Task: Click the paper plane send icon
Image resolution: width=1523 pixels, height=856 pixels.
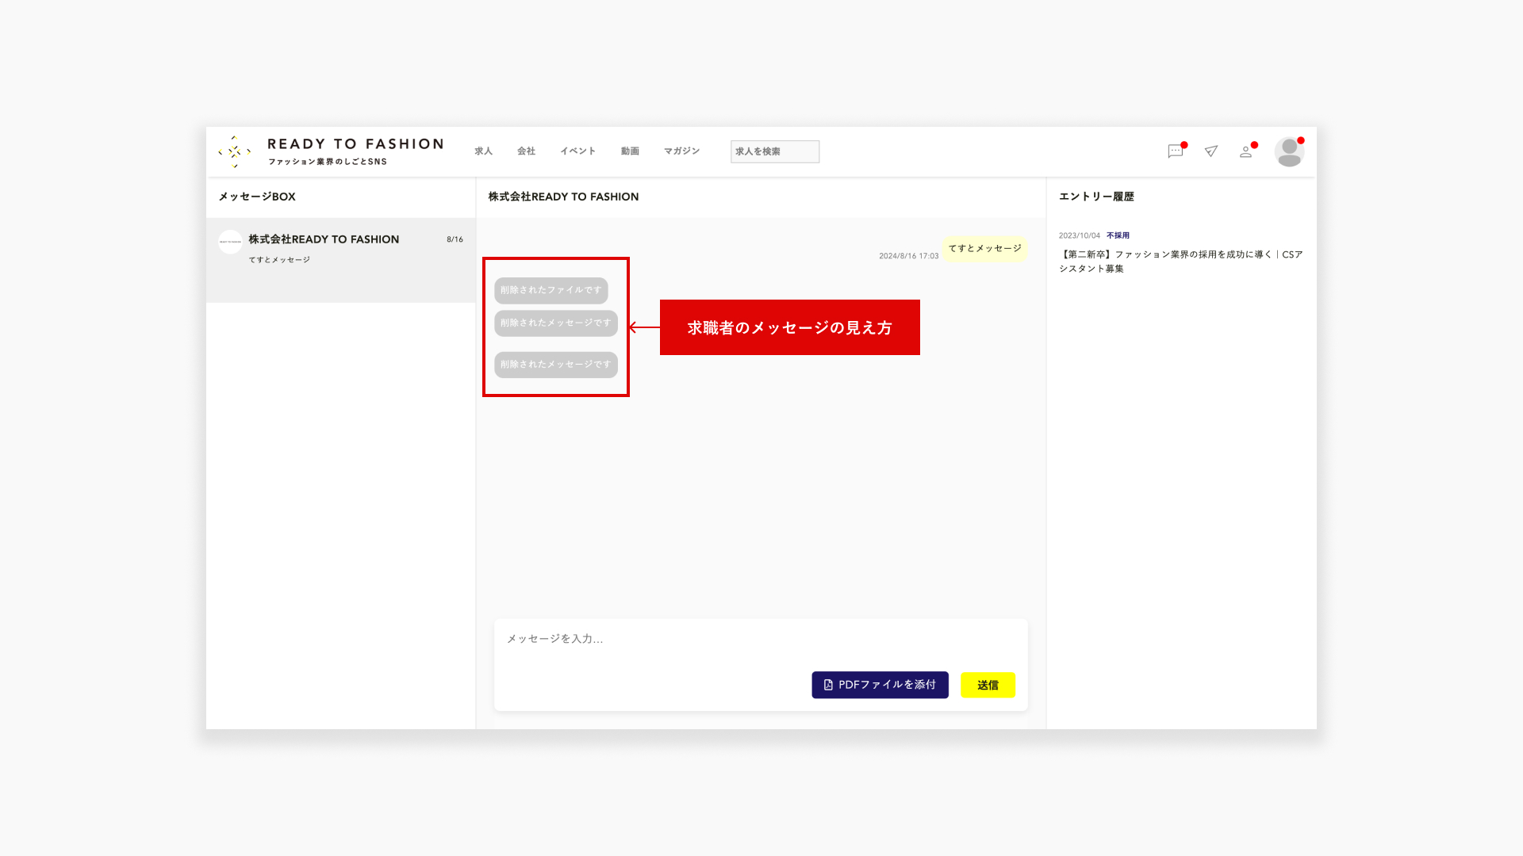Action: pyautogui.click(x=1210, y=151)
